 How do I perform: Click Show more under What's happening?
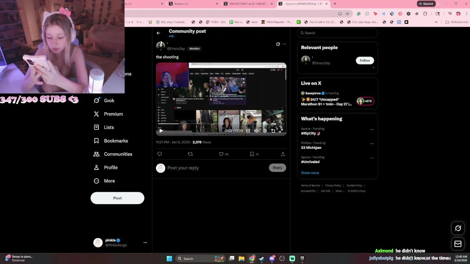(310, 173)
